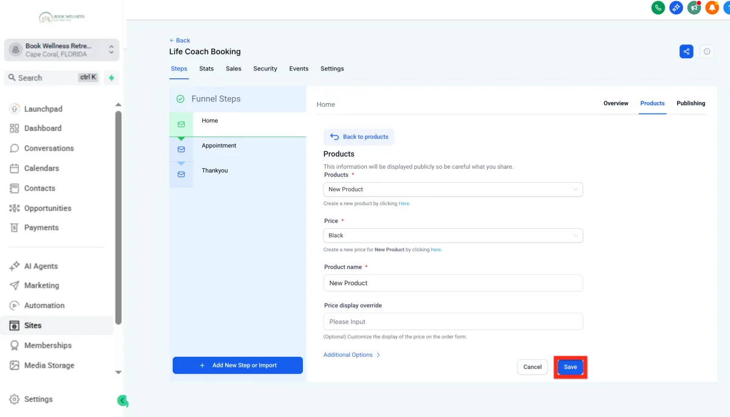Screen dimensions: 730x417
Task: Select the Products tab
Action: click(x=652, y=103)
